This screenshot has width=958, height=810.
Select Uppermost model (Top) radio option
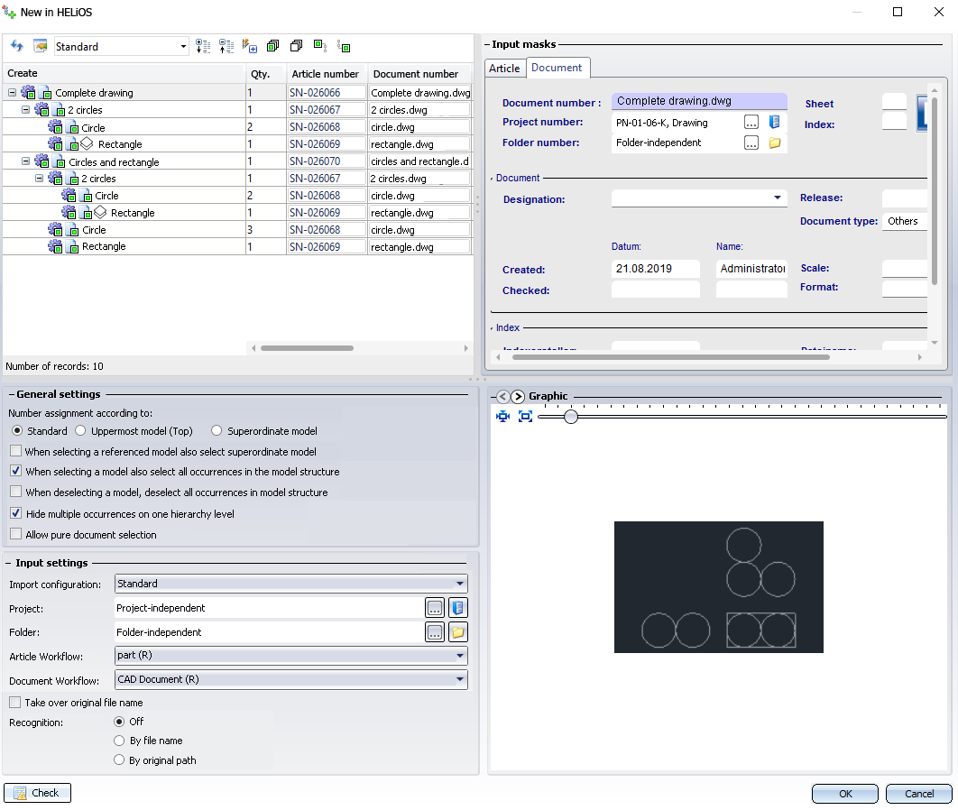(x=81, y=431)
